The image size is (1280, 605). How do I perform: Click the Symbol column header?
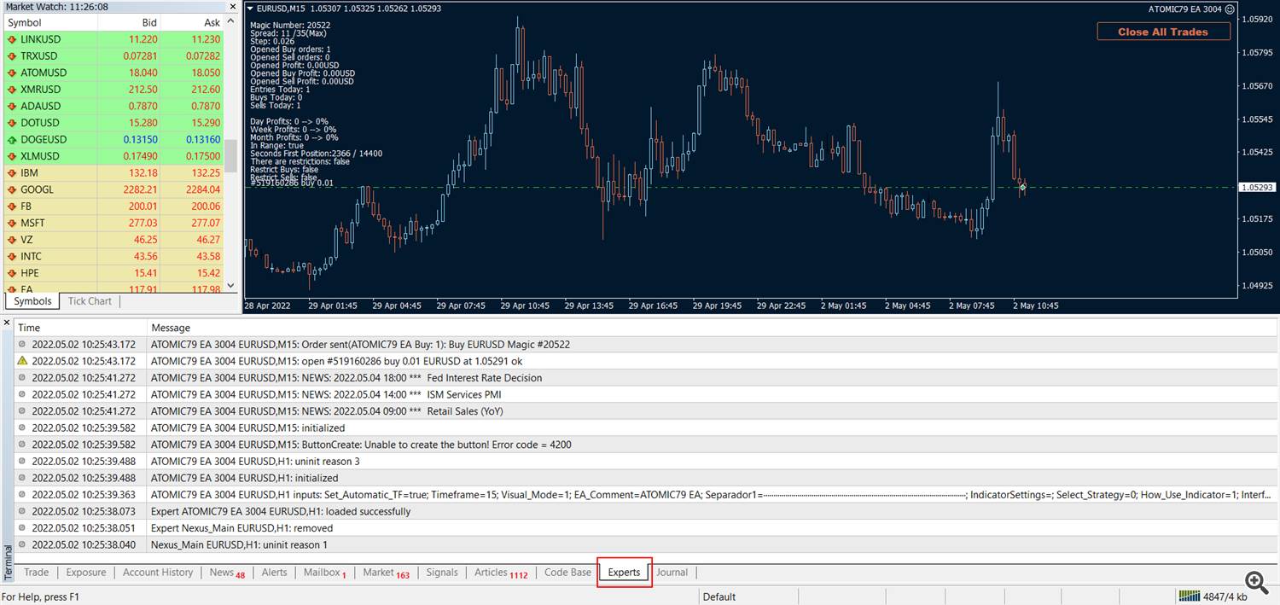[x=51, y=22]
